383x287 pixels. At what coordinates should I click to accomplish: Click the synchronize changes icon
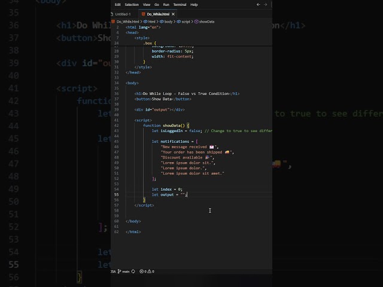133,271
